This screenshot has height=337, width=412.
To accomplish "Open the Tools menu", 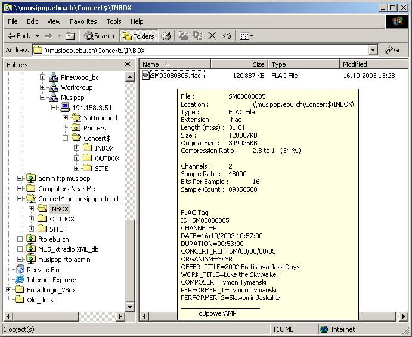I will coord(113,21).
